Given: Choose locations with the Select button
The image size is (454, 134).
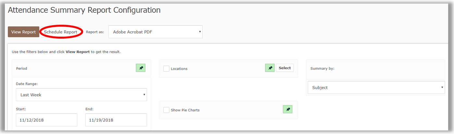Looking at the screenshot, I should 285,68.
